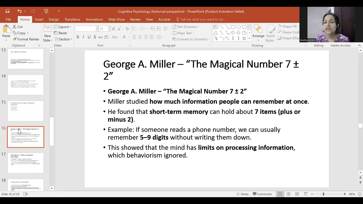
Task: Click the font name input box
Action: point(85,29)
